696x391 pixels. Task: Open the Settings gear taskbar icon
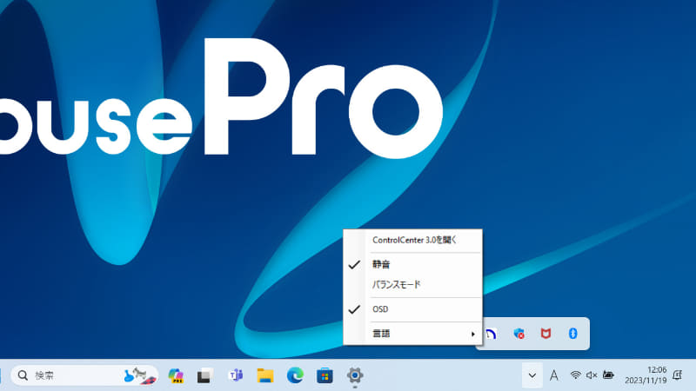pyautogui.click(x=355, y=375)
